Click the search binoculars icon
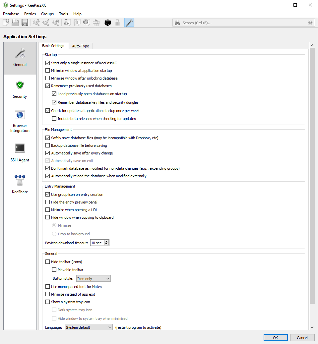Screen dimensions: 318x344 click(x=177, y=23)
